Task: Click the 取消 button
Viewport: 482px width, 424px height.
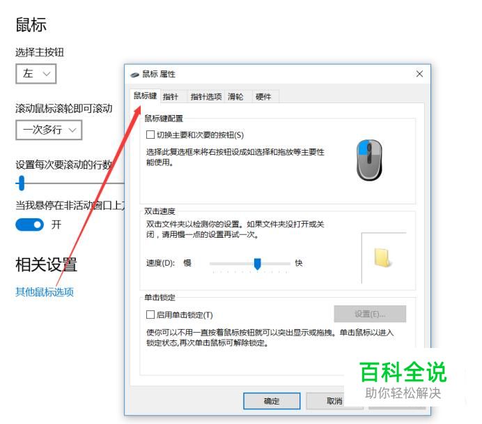Action: (334, 401)
